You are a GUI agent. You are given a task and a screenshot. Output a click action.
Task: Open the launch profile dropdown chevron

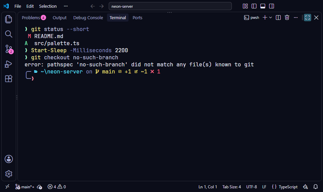271,18
